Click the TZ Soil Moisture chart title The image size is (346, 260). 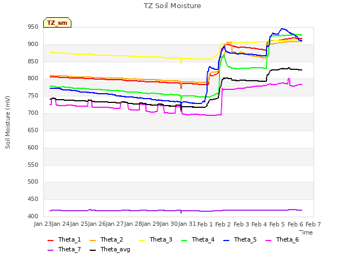click(172, 6)
